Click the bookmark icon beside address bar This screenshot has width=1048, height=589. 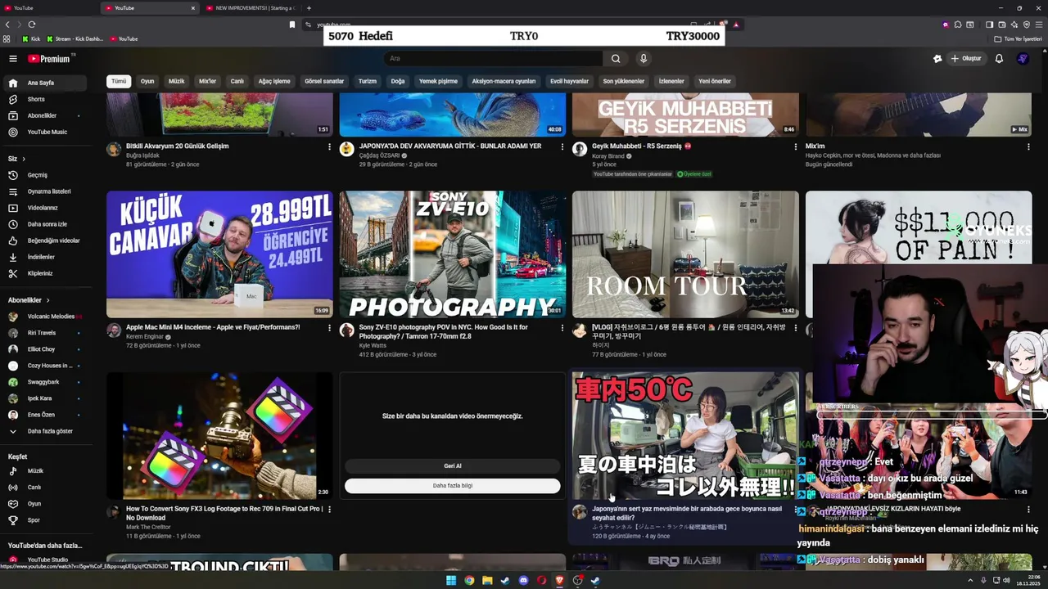click(x=292, y=25)
